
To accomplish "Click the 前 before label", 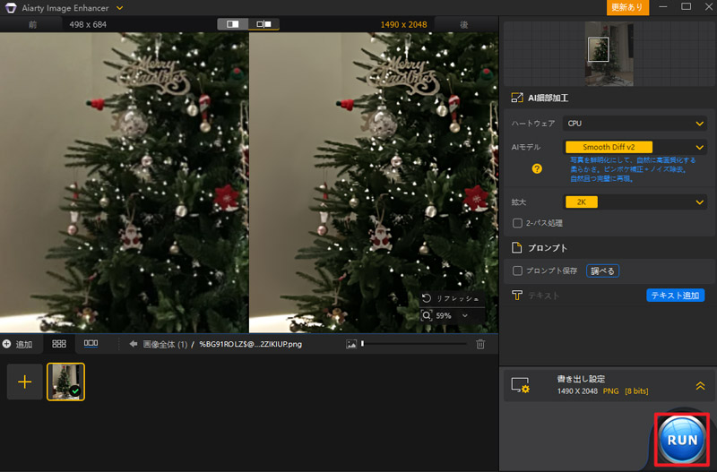I will click(32, 25).
